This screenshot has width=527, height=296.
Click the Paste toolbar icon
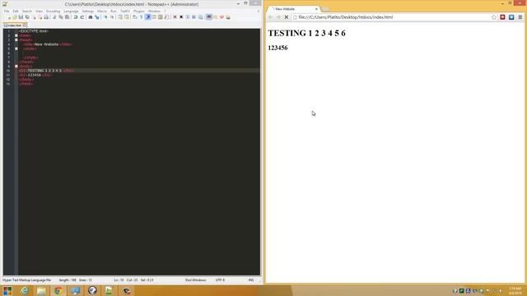pyautogui.click(x=68, y=17)
